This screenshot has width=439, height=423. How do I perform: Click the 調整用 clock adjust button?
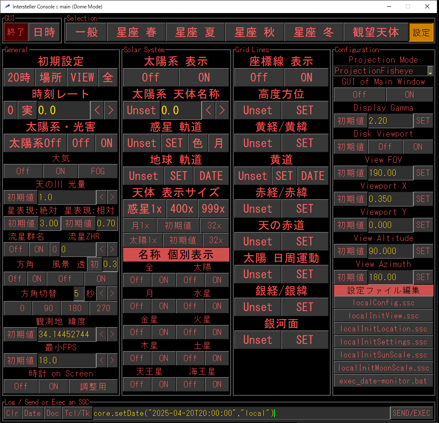93,386
